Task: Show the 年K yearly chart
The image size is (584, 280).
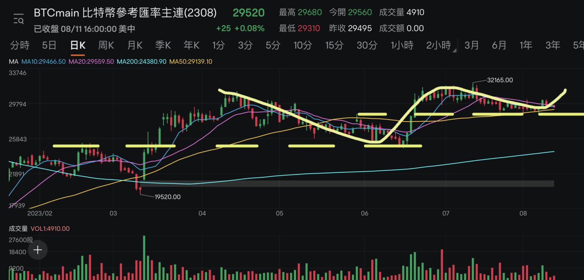Action: pyautogui.click(x=192, y=45)
